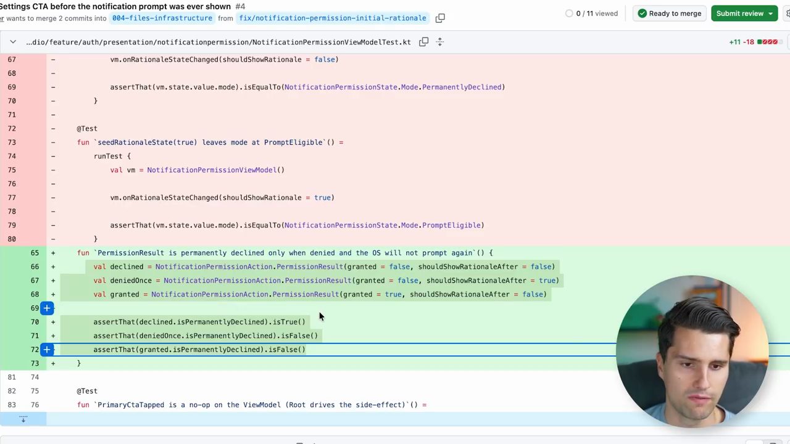790x444 pixels.
Task: Select deleted line number 72 with @Test
Action: click(12, 128)
